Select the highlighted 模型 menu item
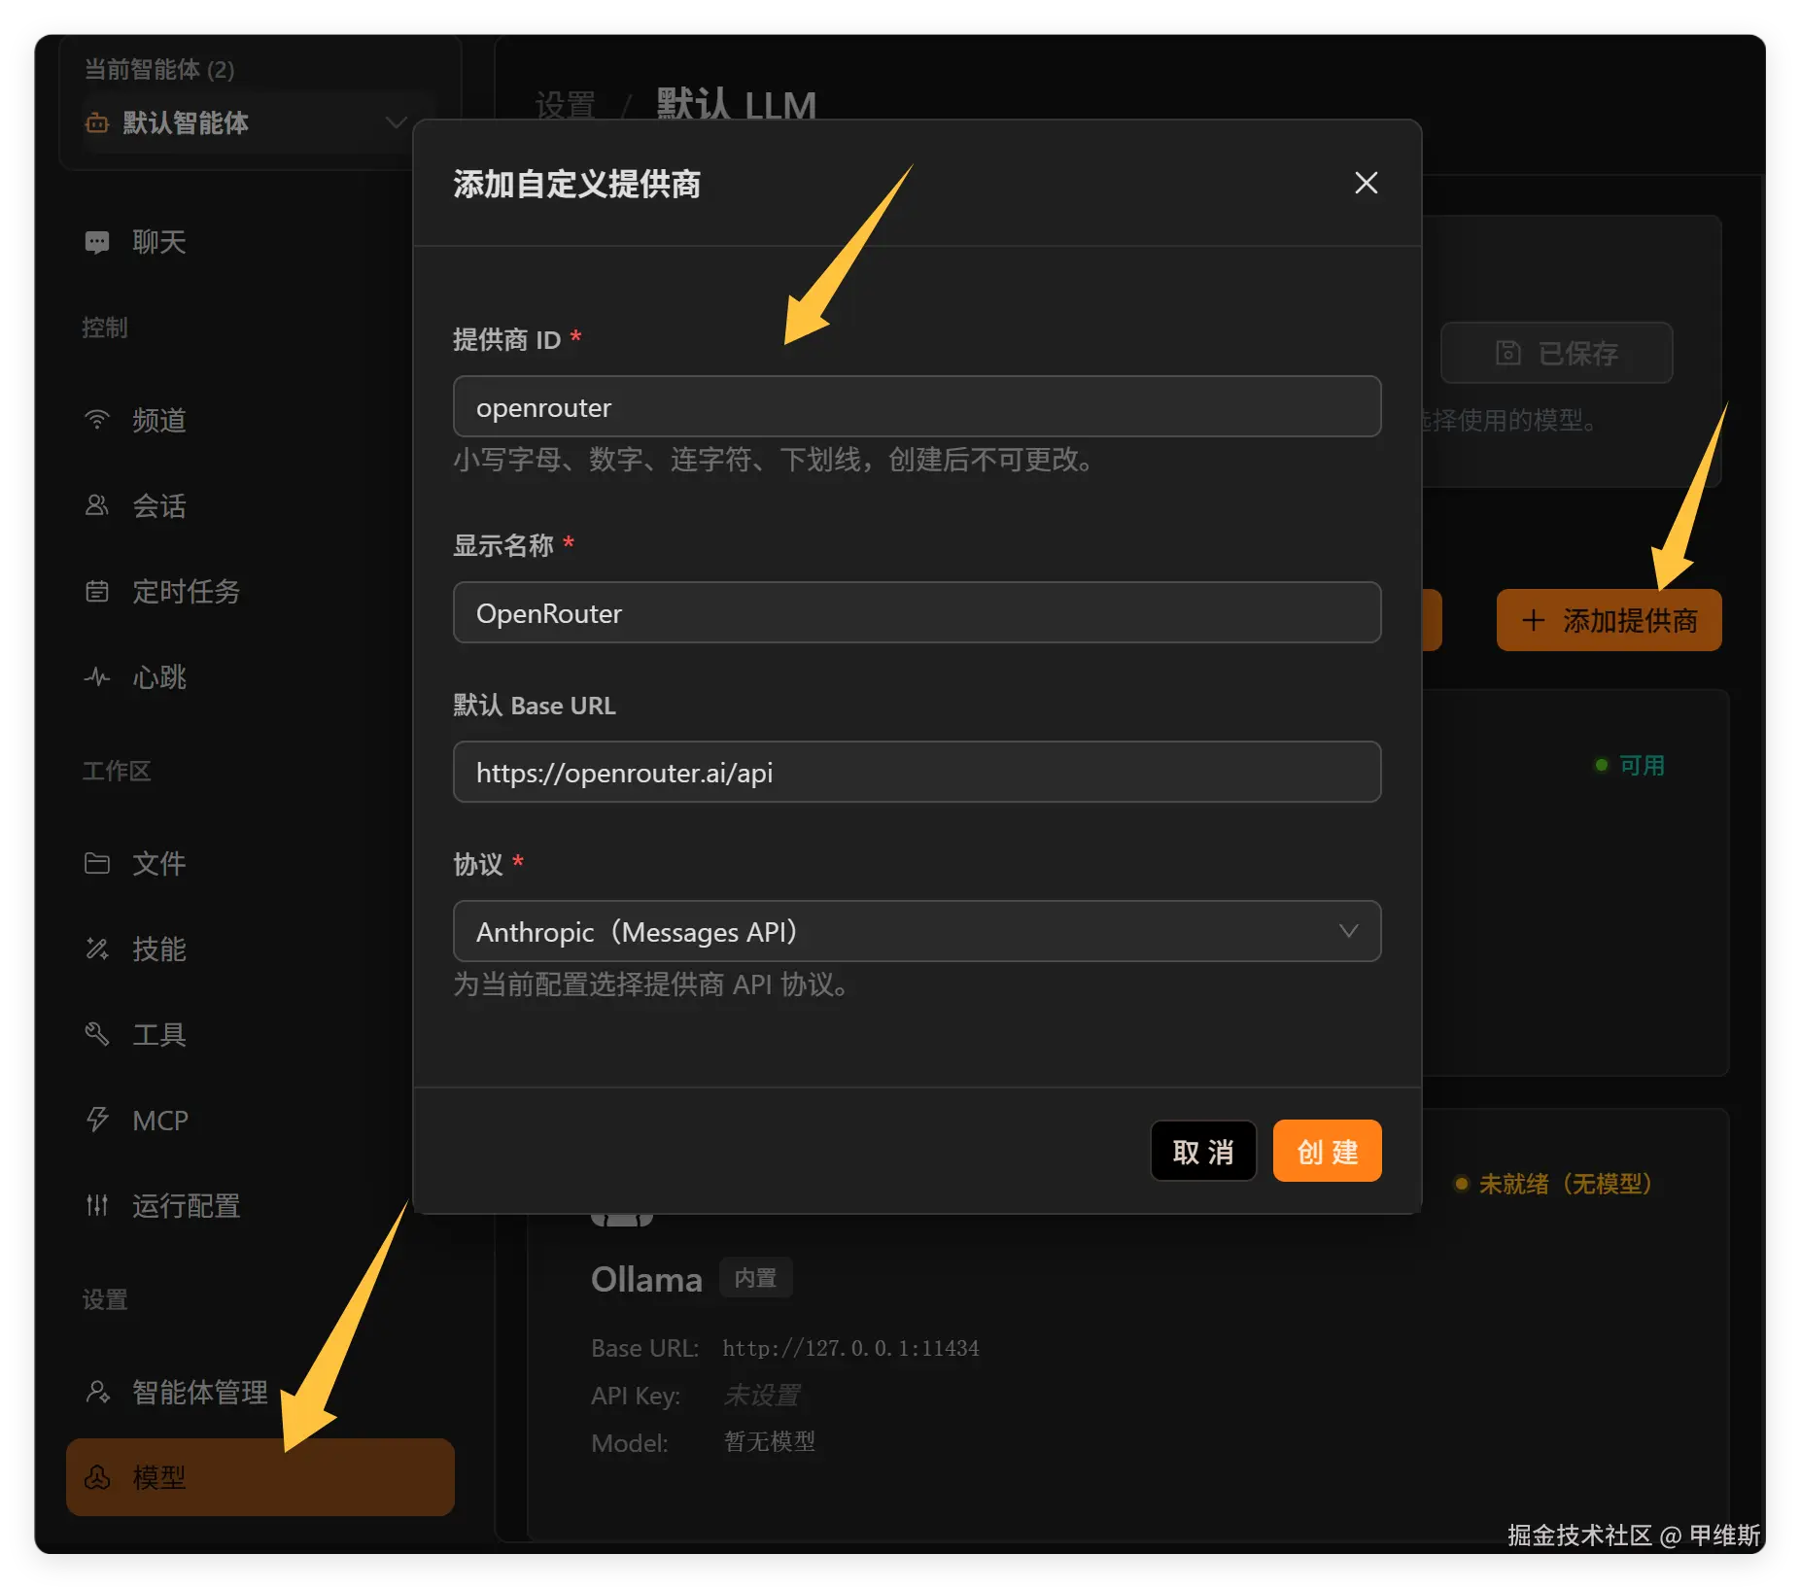The image size is (1800, 1588). pyautogui.click(x=260, y=1477)
